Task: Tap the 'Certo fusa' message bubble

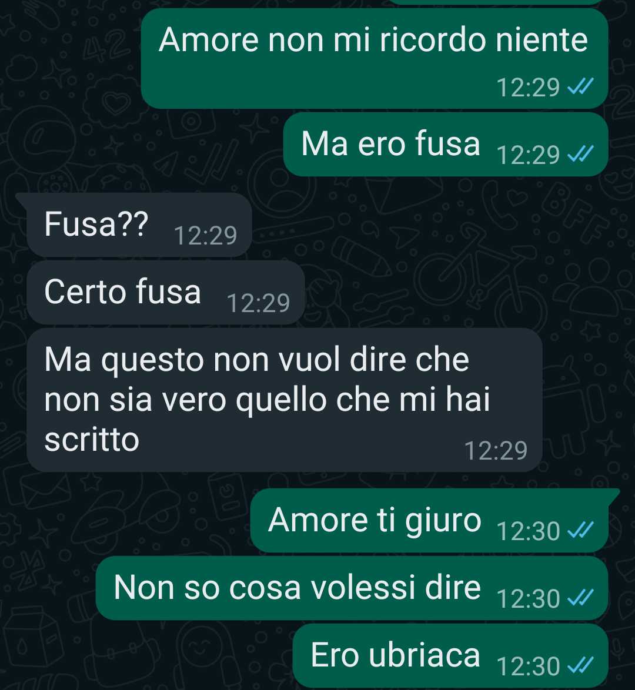Action: click(166, 293)
